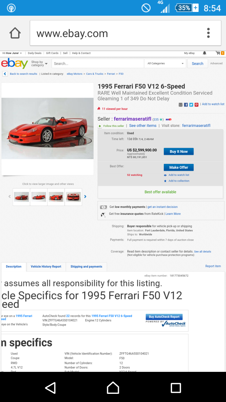The width and height of the screenshot is (226, 402).
Task: Toggle Add to collection star link
Action: (x=176, y=181)
